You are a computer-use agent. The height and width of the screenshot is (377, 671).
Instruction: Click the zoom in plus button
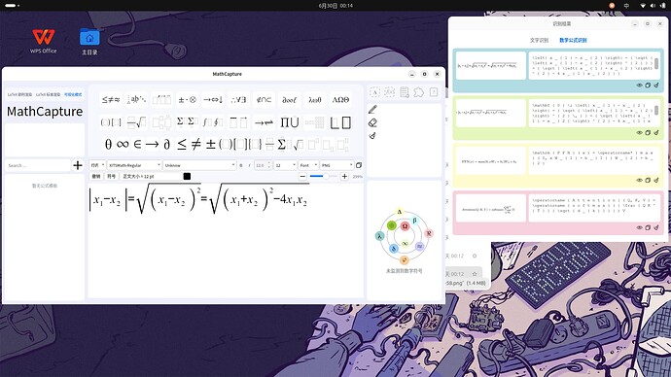(344, 177)
